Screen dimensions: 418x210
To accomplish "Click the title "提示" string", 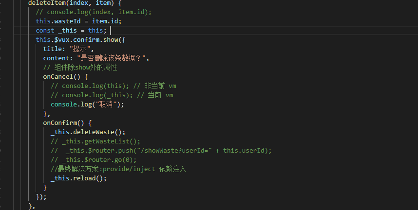I will (80, 49).
